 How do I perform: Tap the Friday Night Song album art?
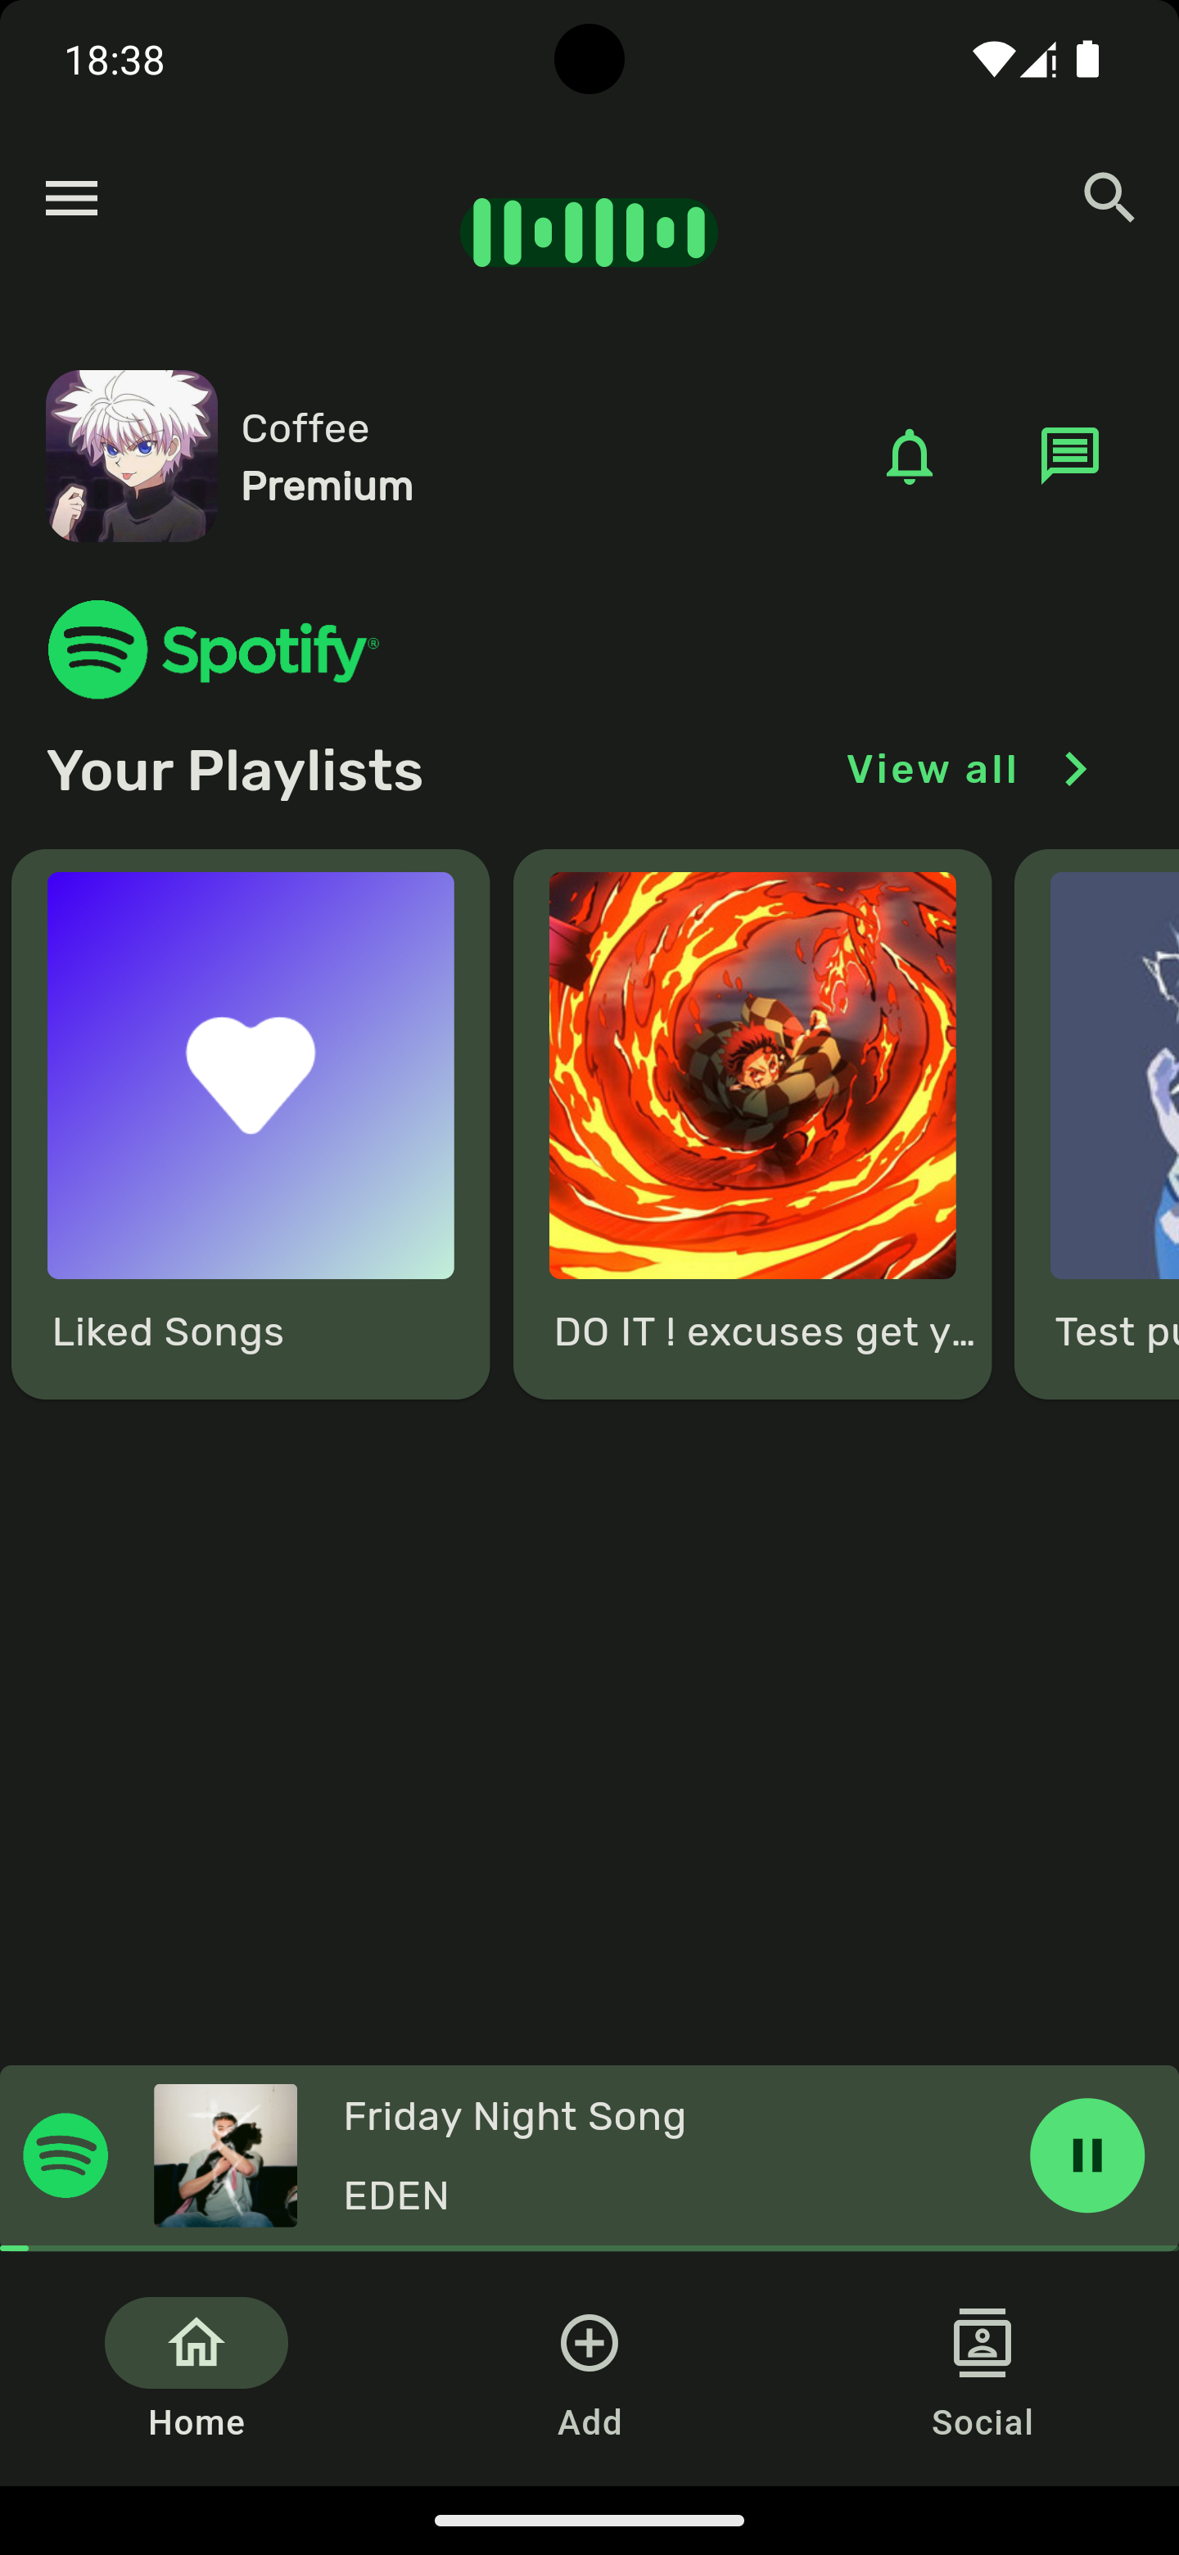(x=225, y=2155)
